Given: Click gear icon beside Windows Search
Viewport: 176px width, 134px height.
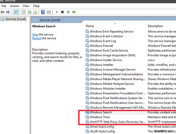Looking at the screenshot, I should click(87, 112).
